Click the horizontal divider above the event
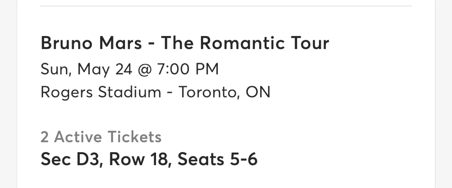This screenshot has height=188, width=452. [x=226, y=6]
